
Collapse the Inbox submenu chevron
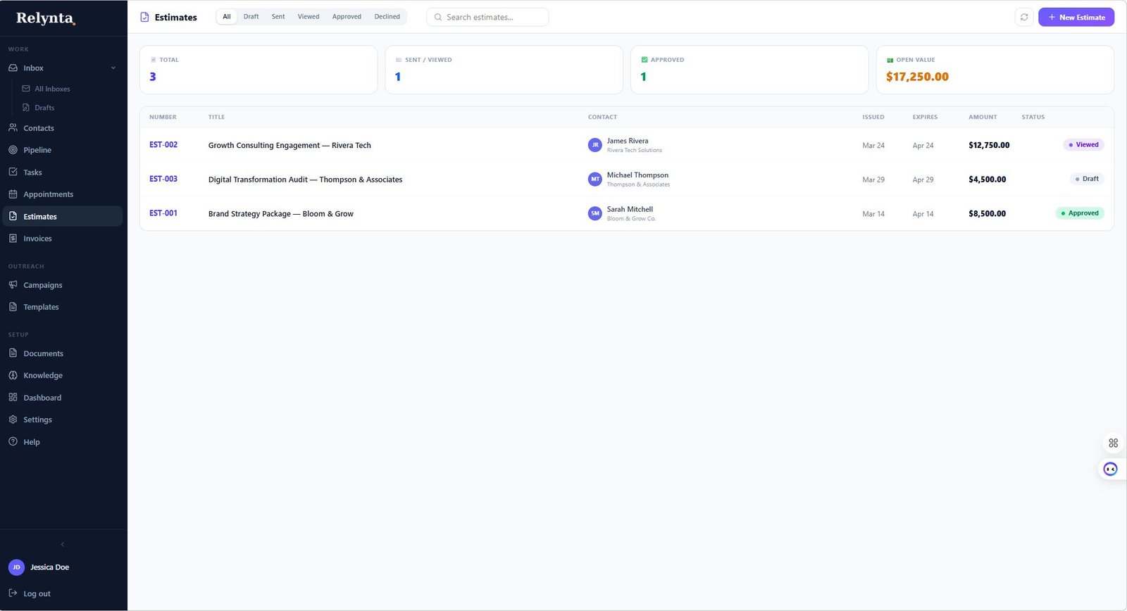click(113, 68)
